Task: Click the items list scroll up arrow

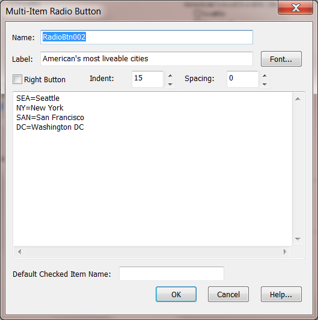Action: (x=298, y=99)
